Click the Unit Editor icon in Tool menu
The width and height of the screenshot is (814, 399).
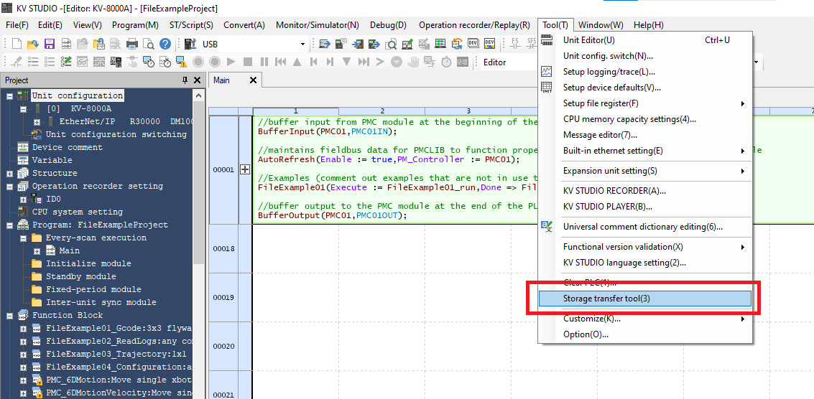click(547, 41)
